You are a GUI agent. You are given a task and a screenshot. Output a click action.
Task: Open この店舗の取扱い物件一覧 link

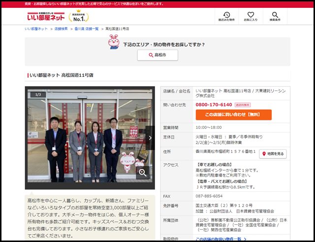point(221,239)
